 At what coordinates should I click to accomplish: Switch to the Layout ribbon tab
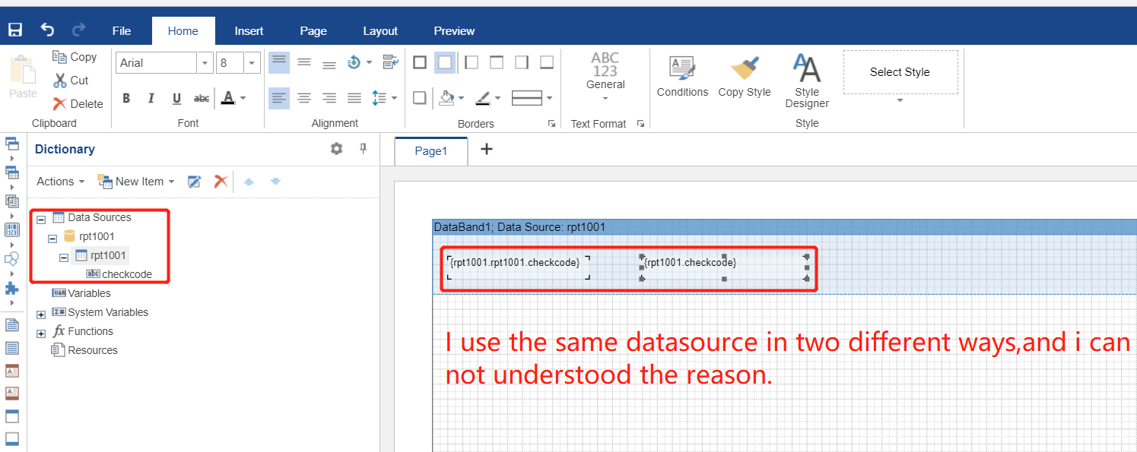click(x=380, y=30)
